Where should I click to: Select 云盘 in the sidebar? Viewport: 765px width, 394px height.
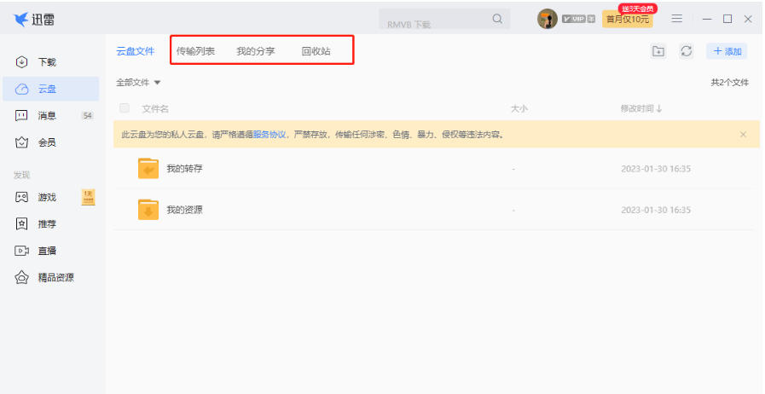tap(50, 89)
